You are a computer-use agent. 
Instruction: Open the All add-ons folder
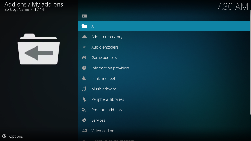click(x=93, y=26)
